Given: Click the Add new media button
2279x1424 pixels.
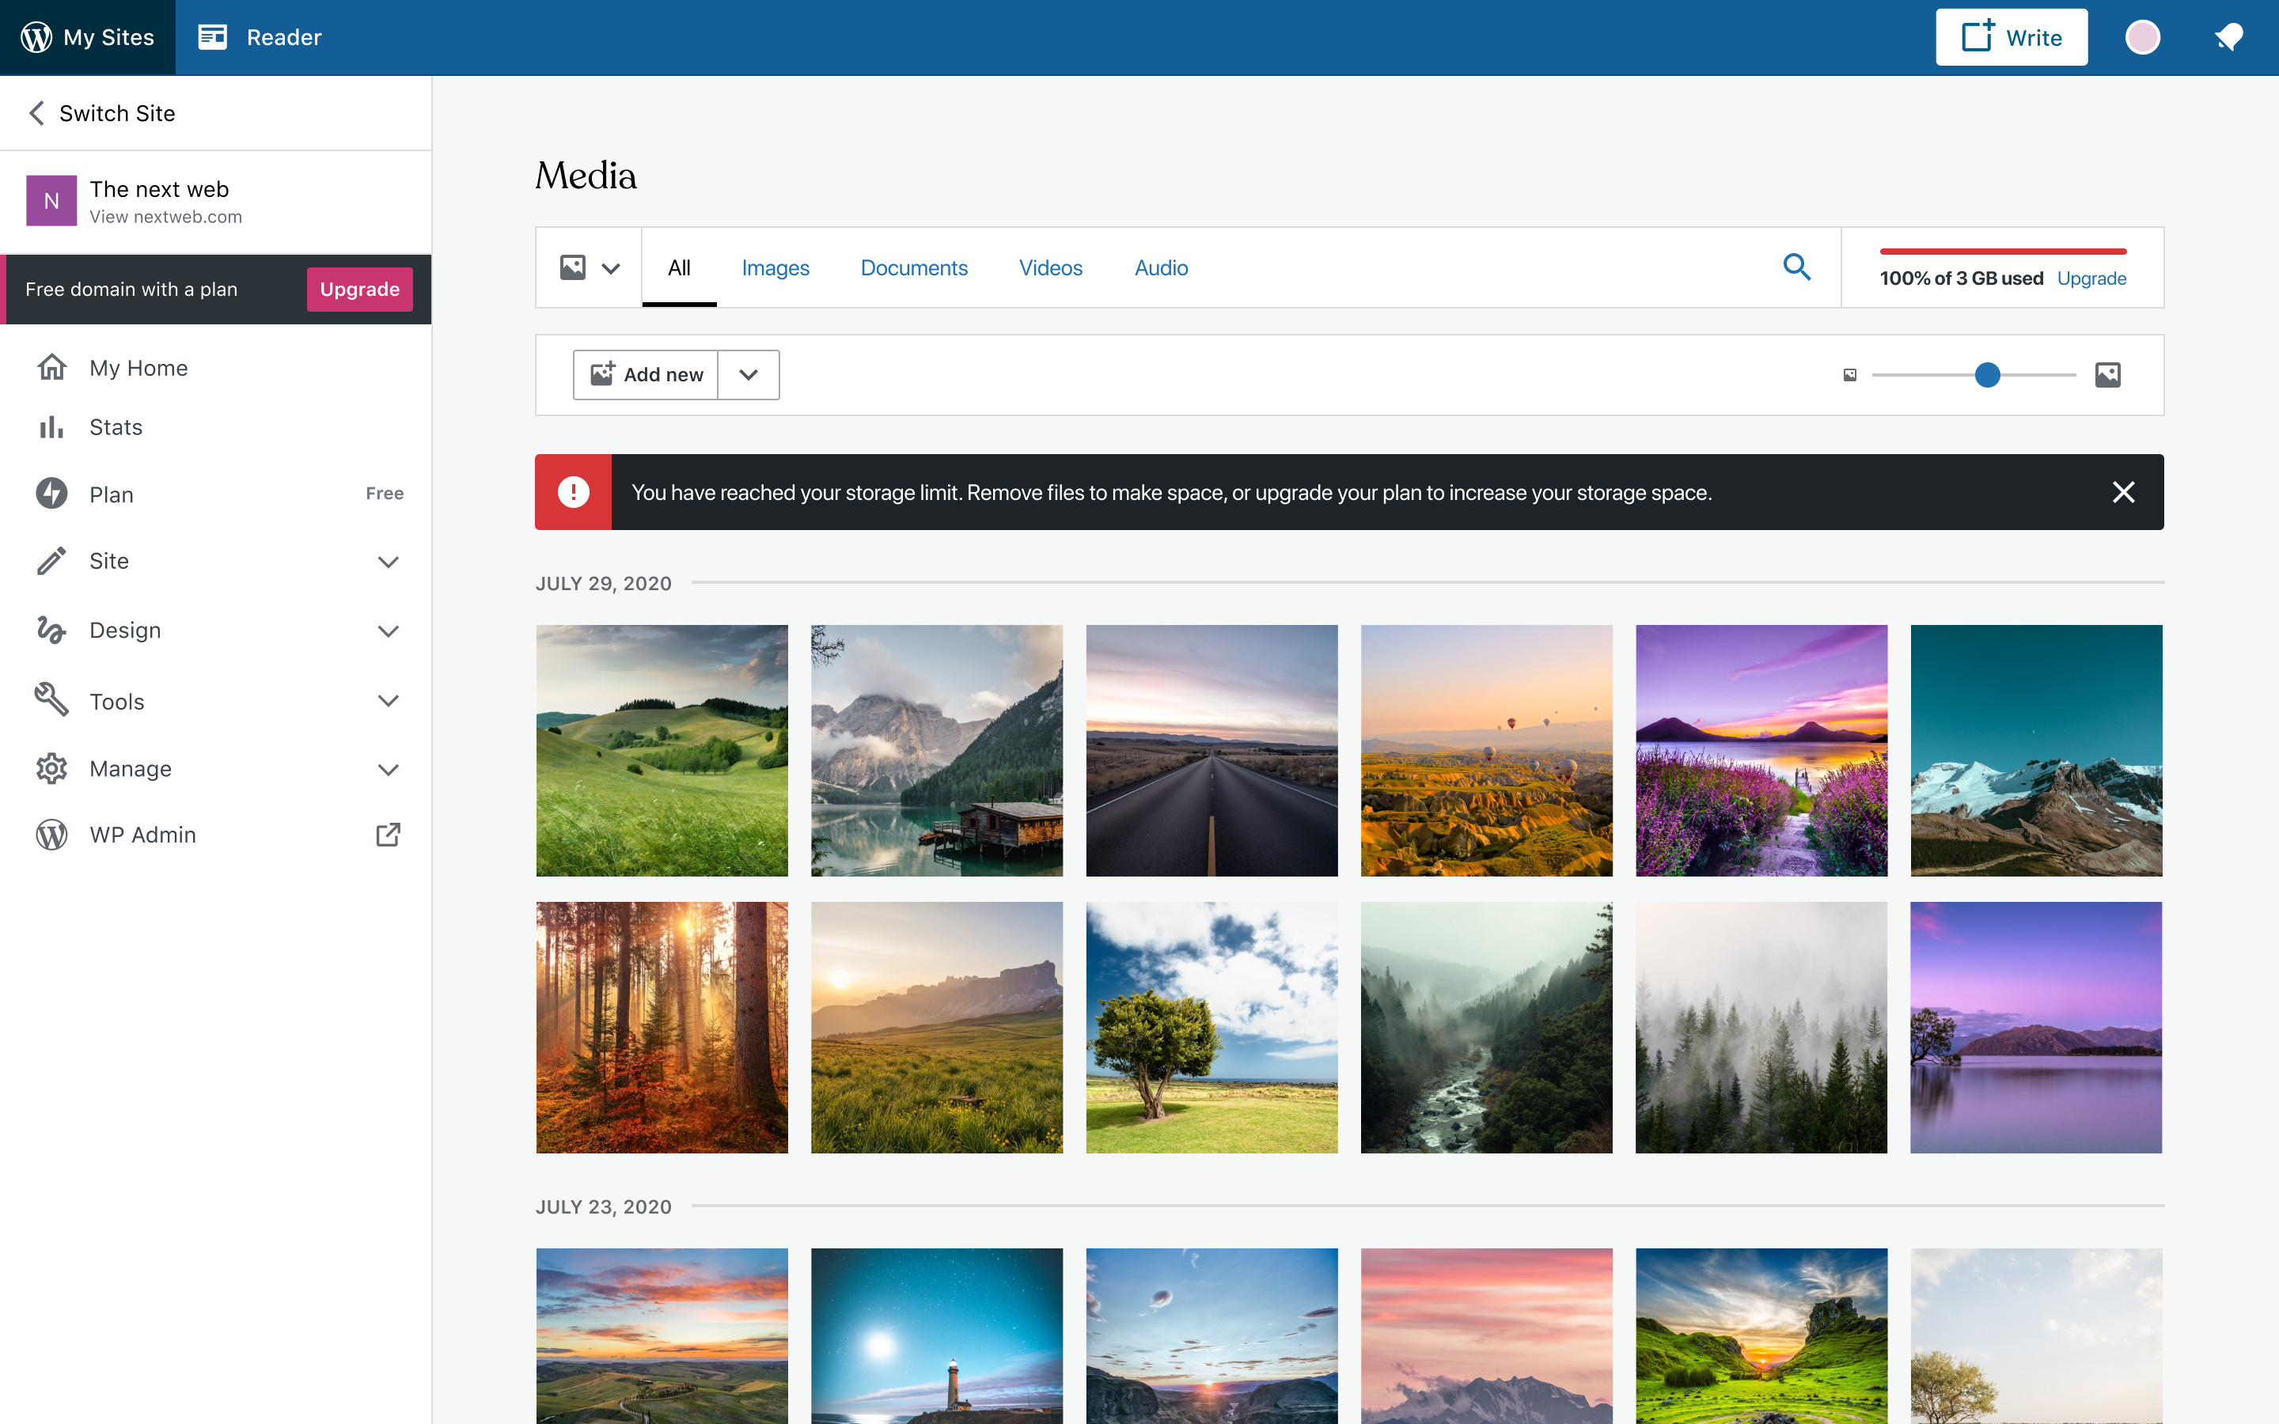Looking at the screenshot, I should coord(645,375).
